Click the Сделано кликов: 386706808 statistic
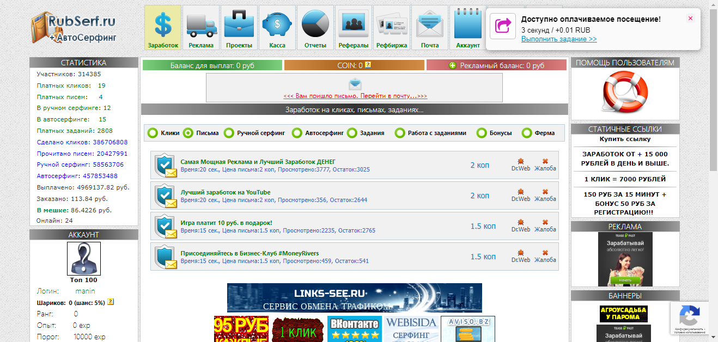 click(82, 142)
